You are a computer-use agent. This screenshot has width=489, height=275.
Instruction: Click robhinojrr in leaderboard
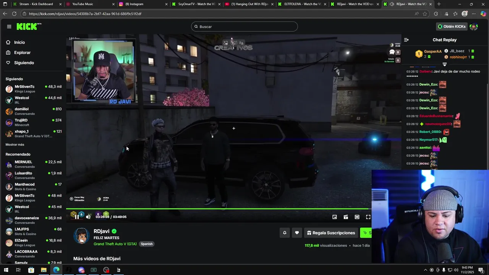click(458, 57)
